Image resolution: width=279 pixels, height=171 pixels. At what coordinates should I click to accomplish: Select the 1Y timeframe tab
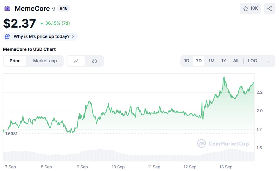click(223, 61)
